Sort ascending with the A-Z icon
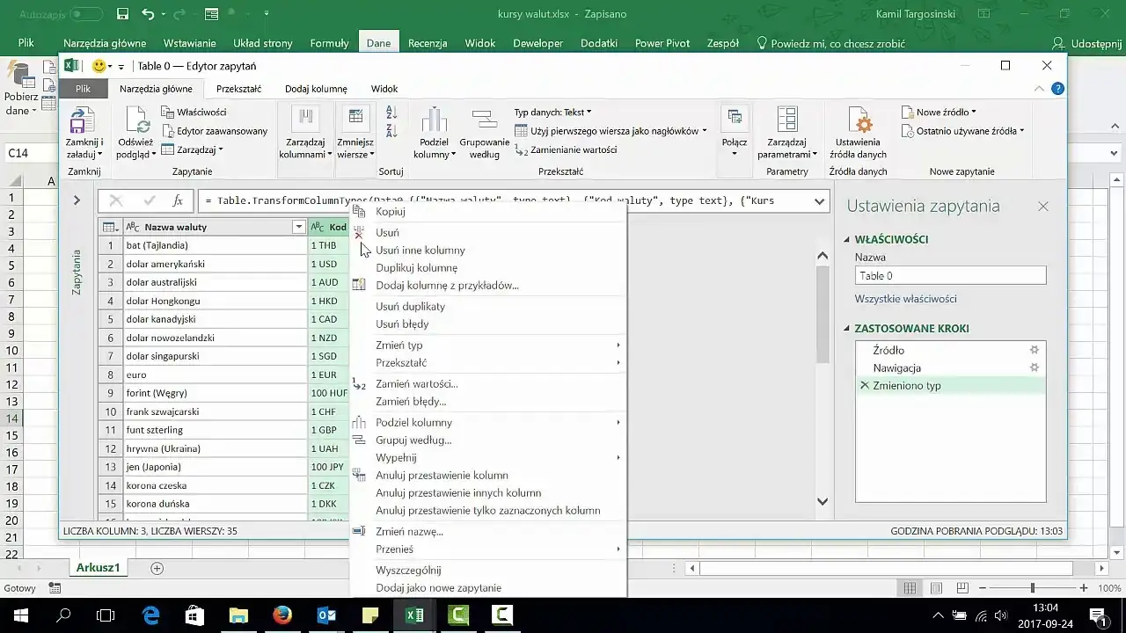Image resolution: width=1126 pixels, height=633 pixels. tap(391, 112)
